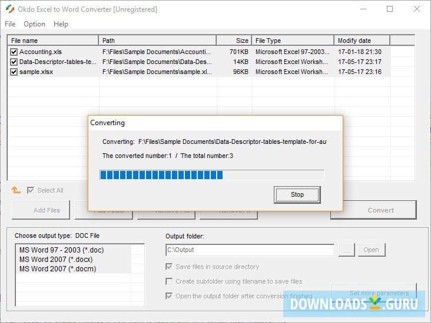
Task: Click Microsoft Excel 97-2003 file type cell
Action: pyautogui.click(x=293, y=52)
